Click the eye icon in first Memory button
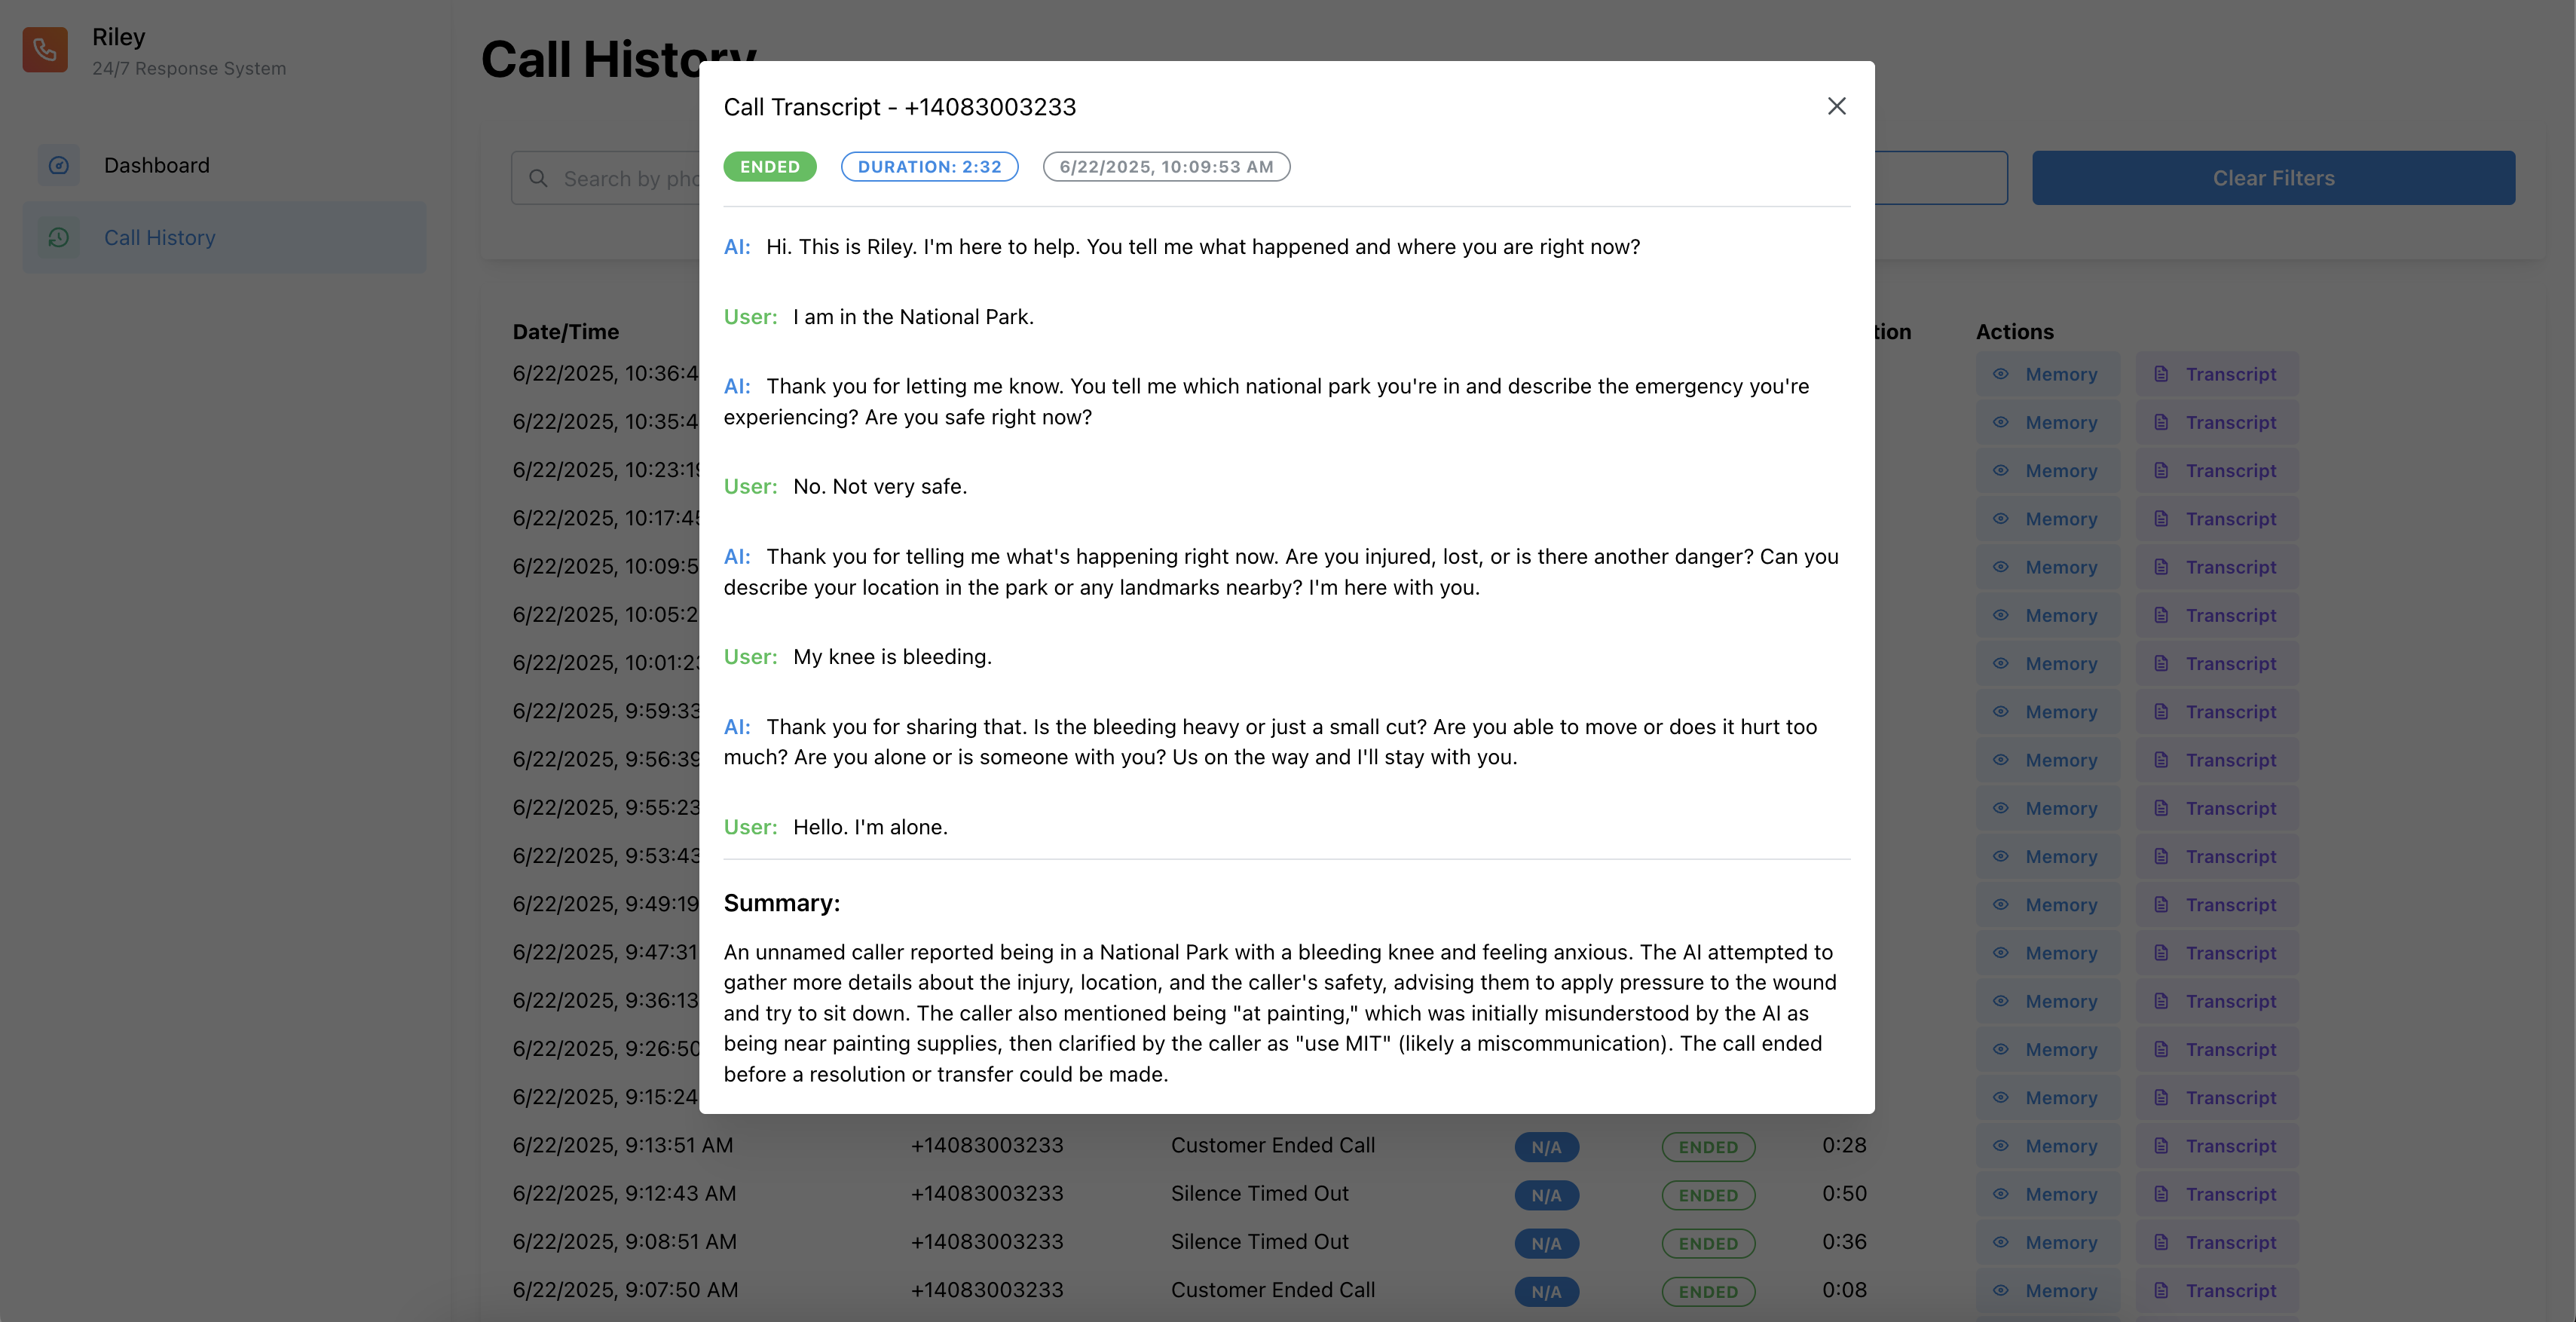 click(2000, 374)
